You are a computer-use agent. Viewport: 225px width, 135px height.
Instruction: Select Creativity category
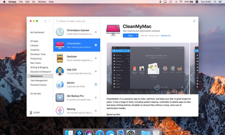pyautogui.click(x=35, y=50)
